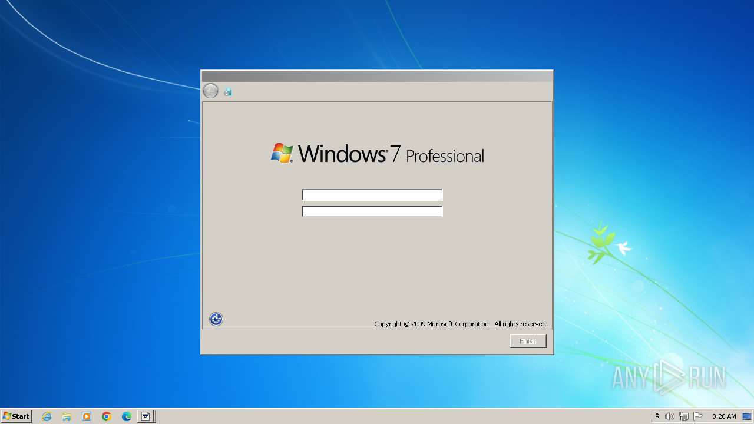Show hidden system tray icons

tap(657, 416)
